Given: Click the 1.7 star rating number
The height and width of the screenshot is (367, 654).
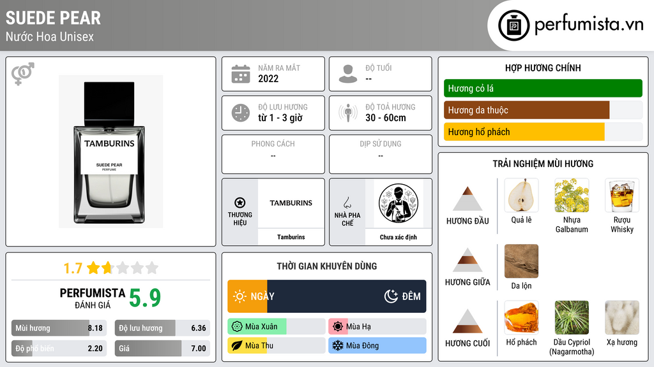Looking at the screenshot, I should pyautogui.click(x=73, y=268).
